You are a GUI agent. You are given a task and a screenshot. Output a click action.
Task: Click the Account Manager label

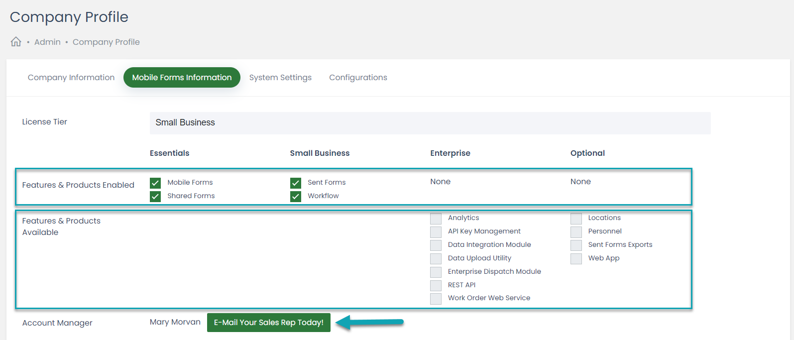(x=57, y=323)
